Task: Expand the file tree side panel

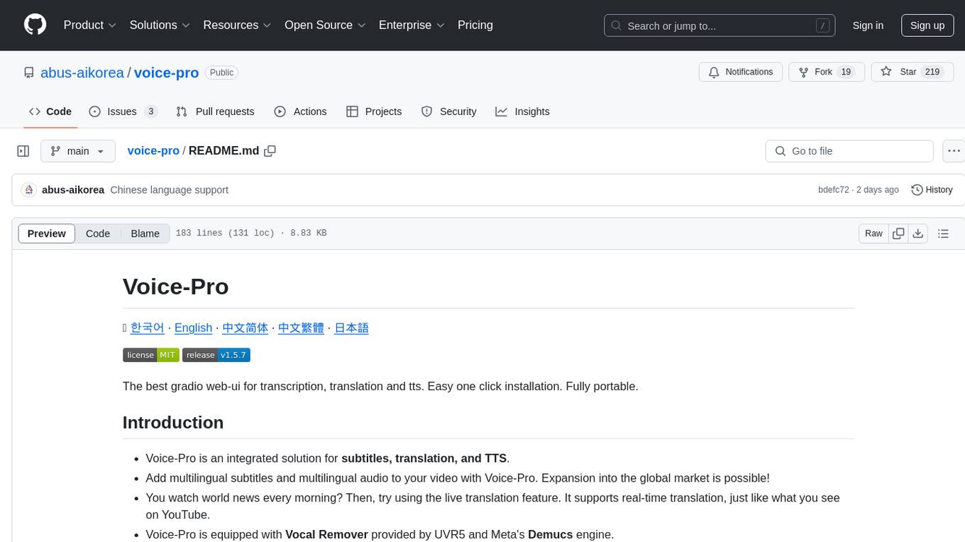Action: tap(23, 151)
